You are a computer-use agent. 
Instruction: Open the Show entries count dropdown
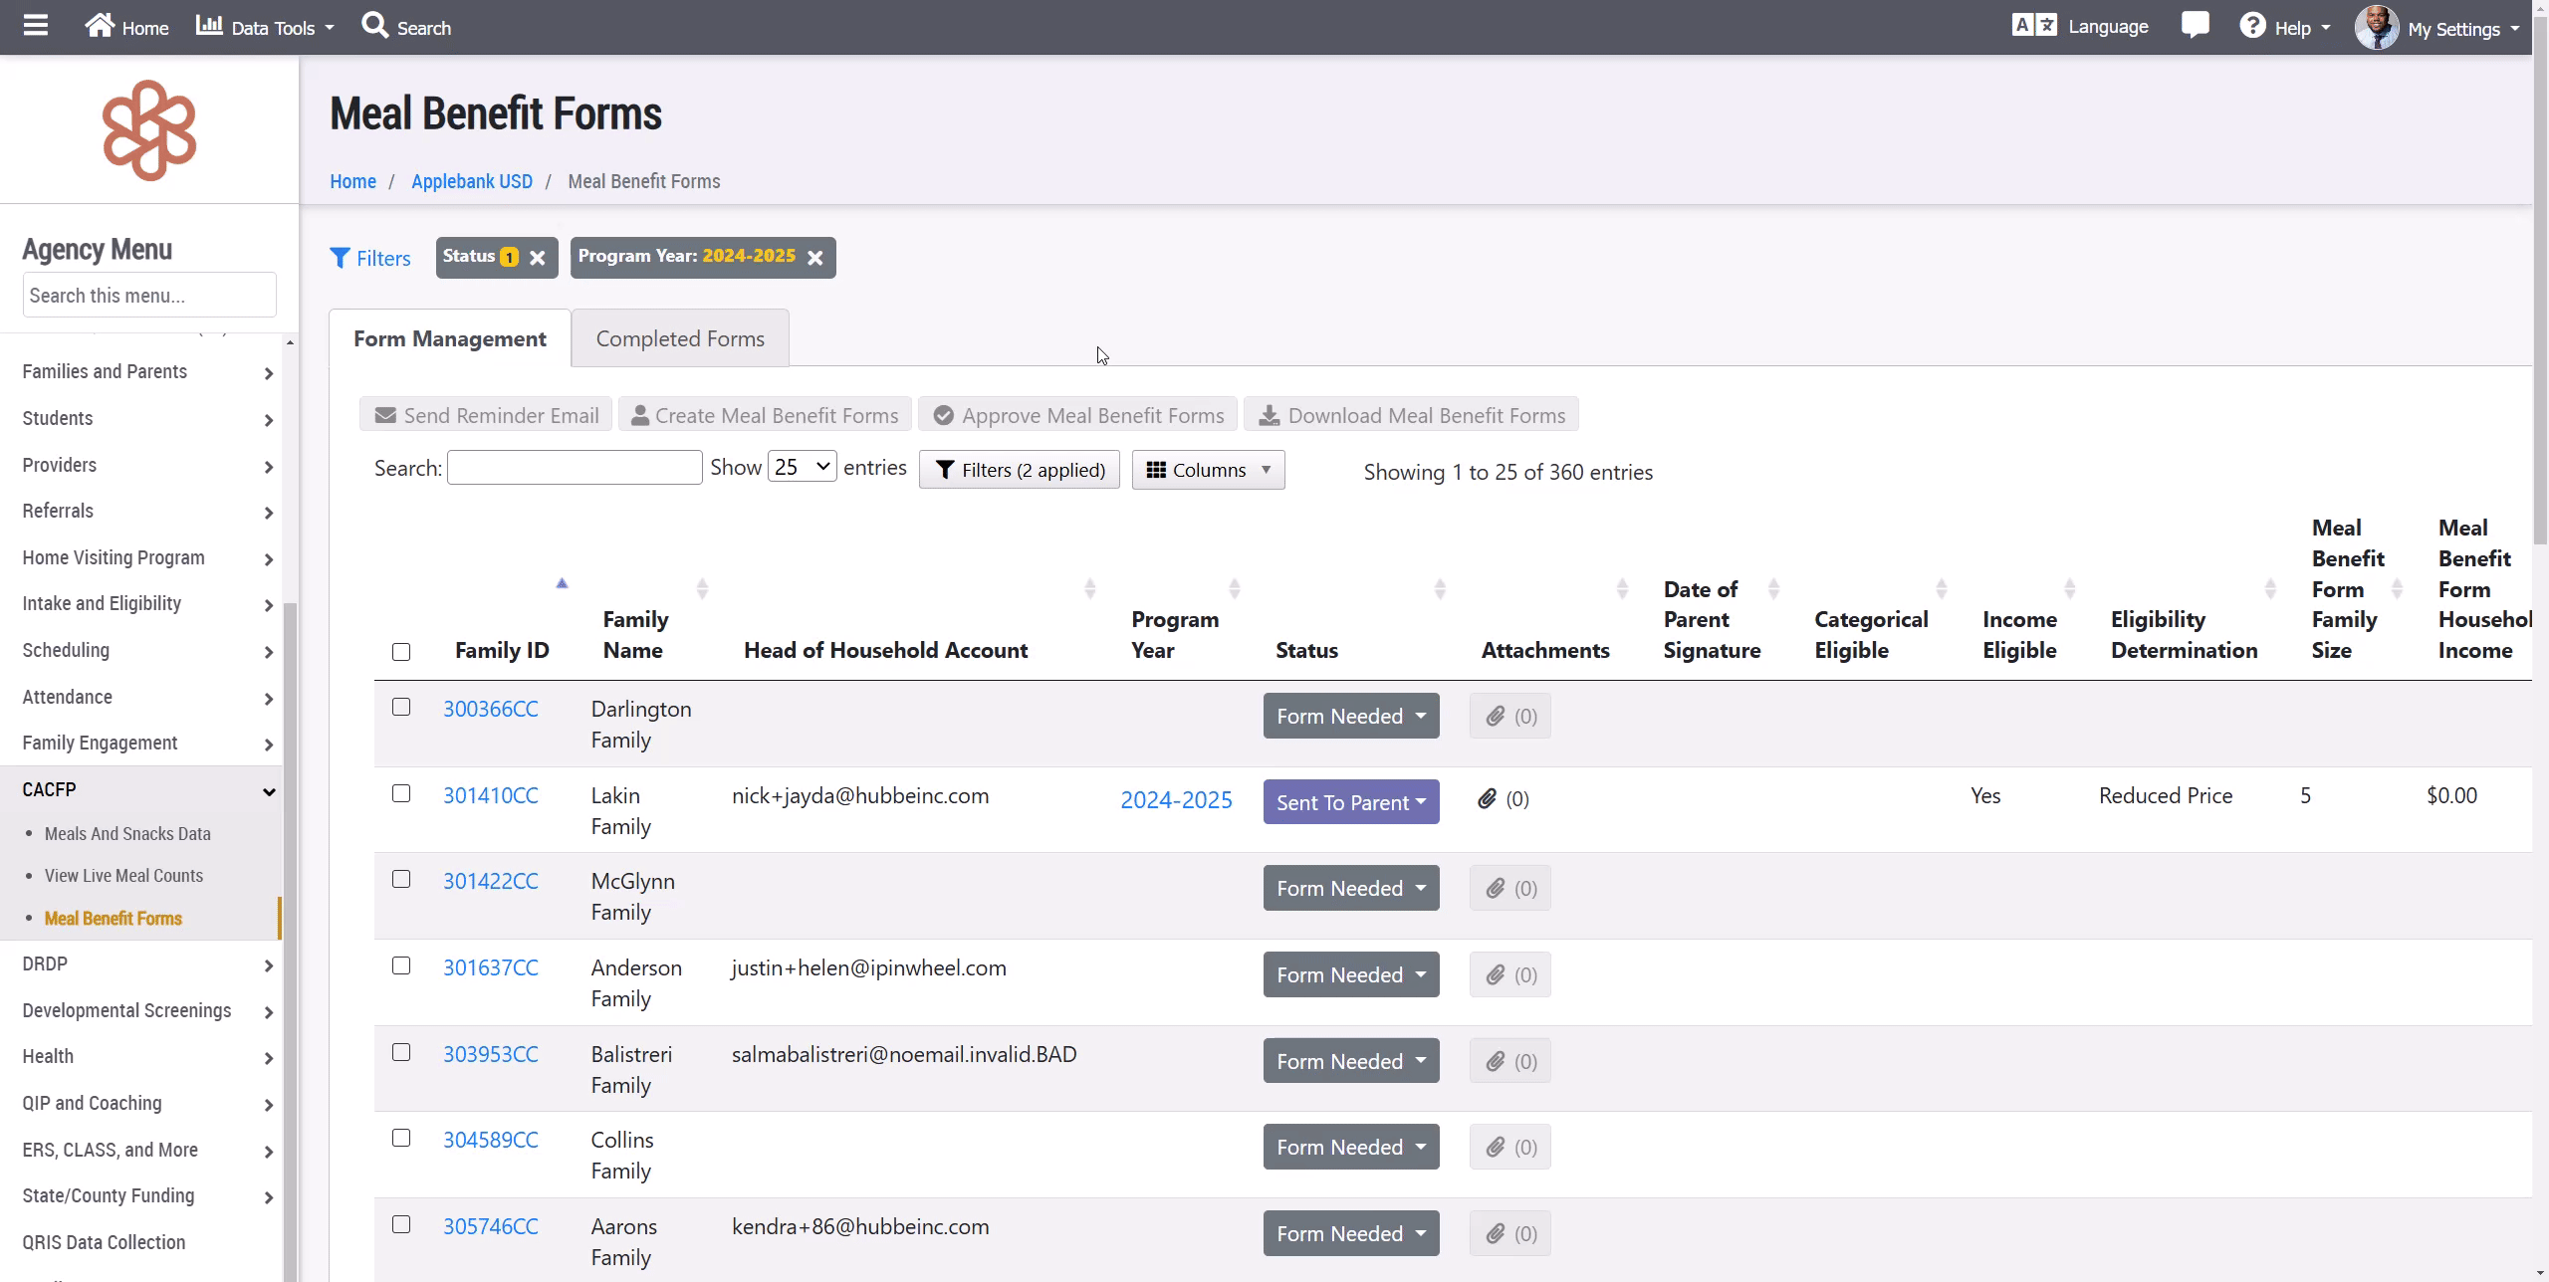(802, 467)
